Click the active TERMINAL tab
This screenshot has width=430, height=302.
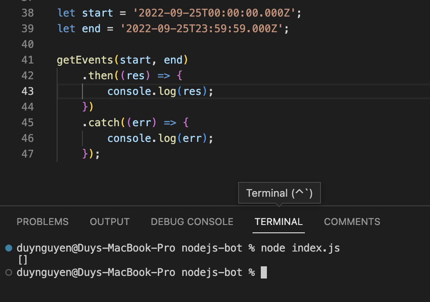click(278, 222)
